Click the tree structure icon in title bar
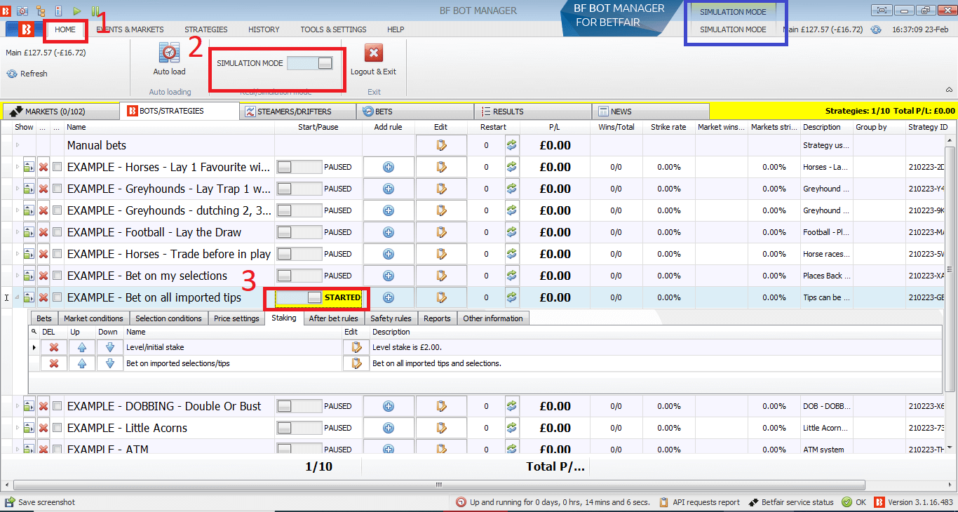The width and height of the screenshot is (958, 512). 40,11
